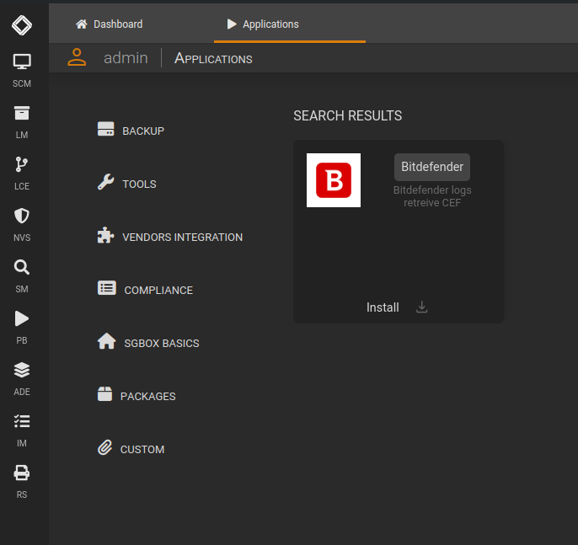Click the Packages box icon

pos(105,394)
